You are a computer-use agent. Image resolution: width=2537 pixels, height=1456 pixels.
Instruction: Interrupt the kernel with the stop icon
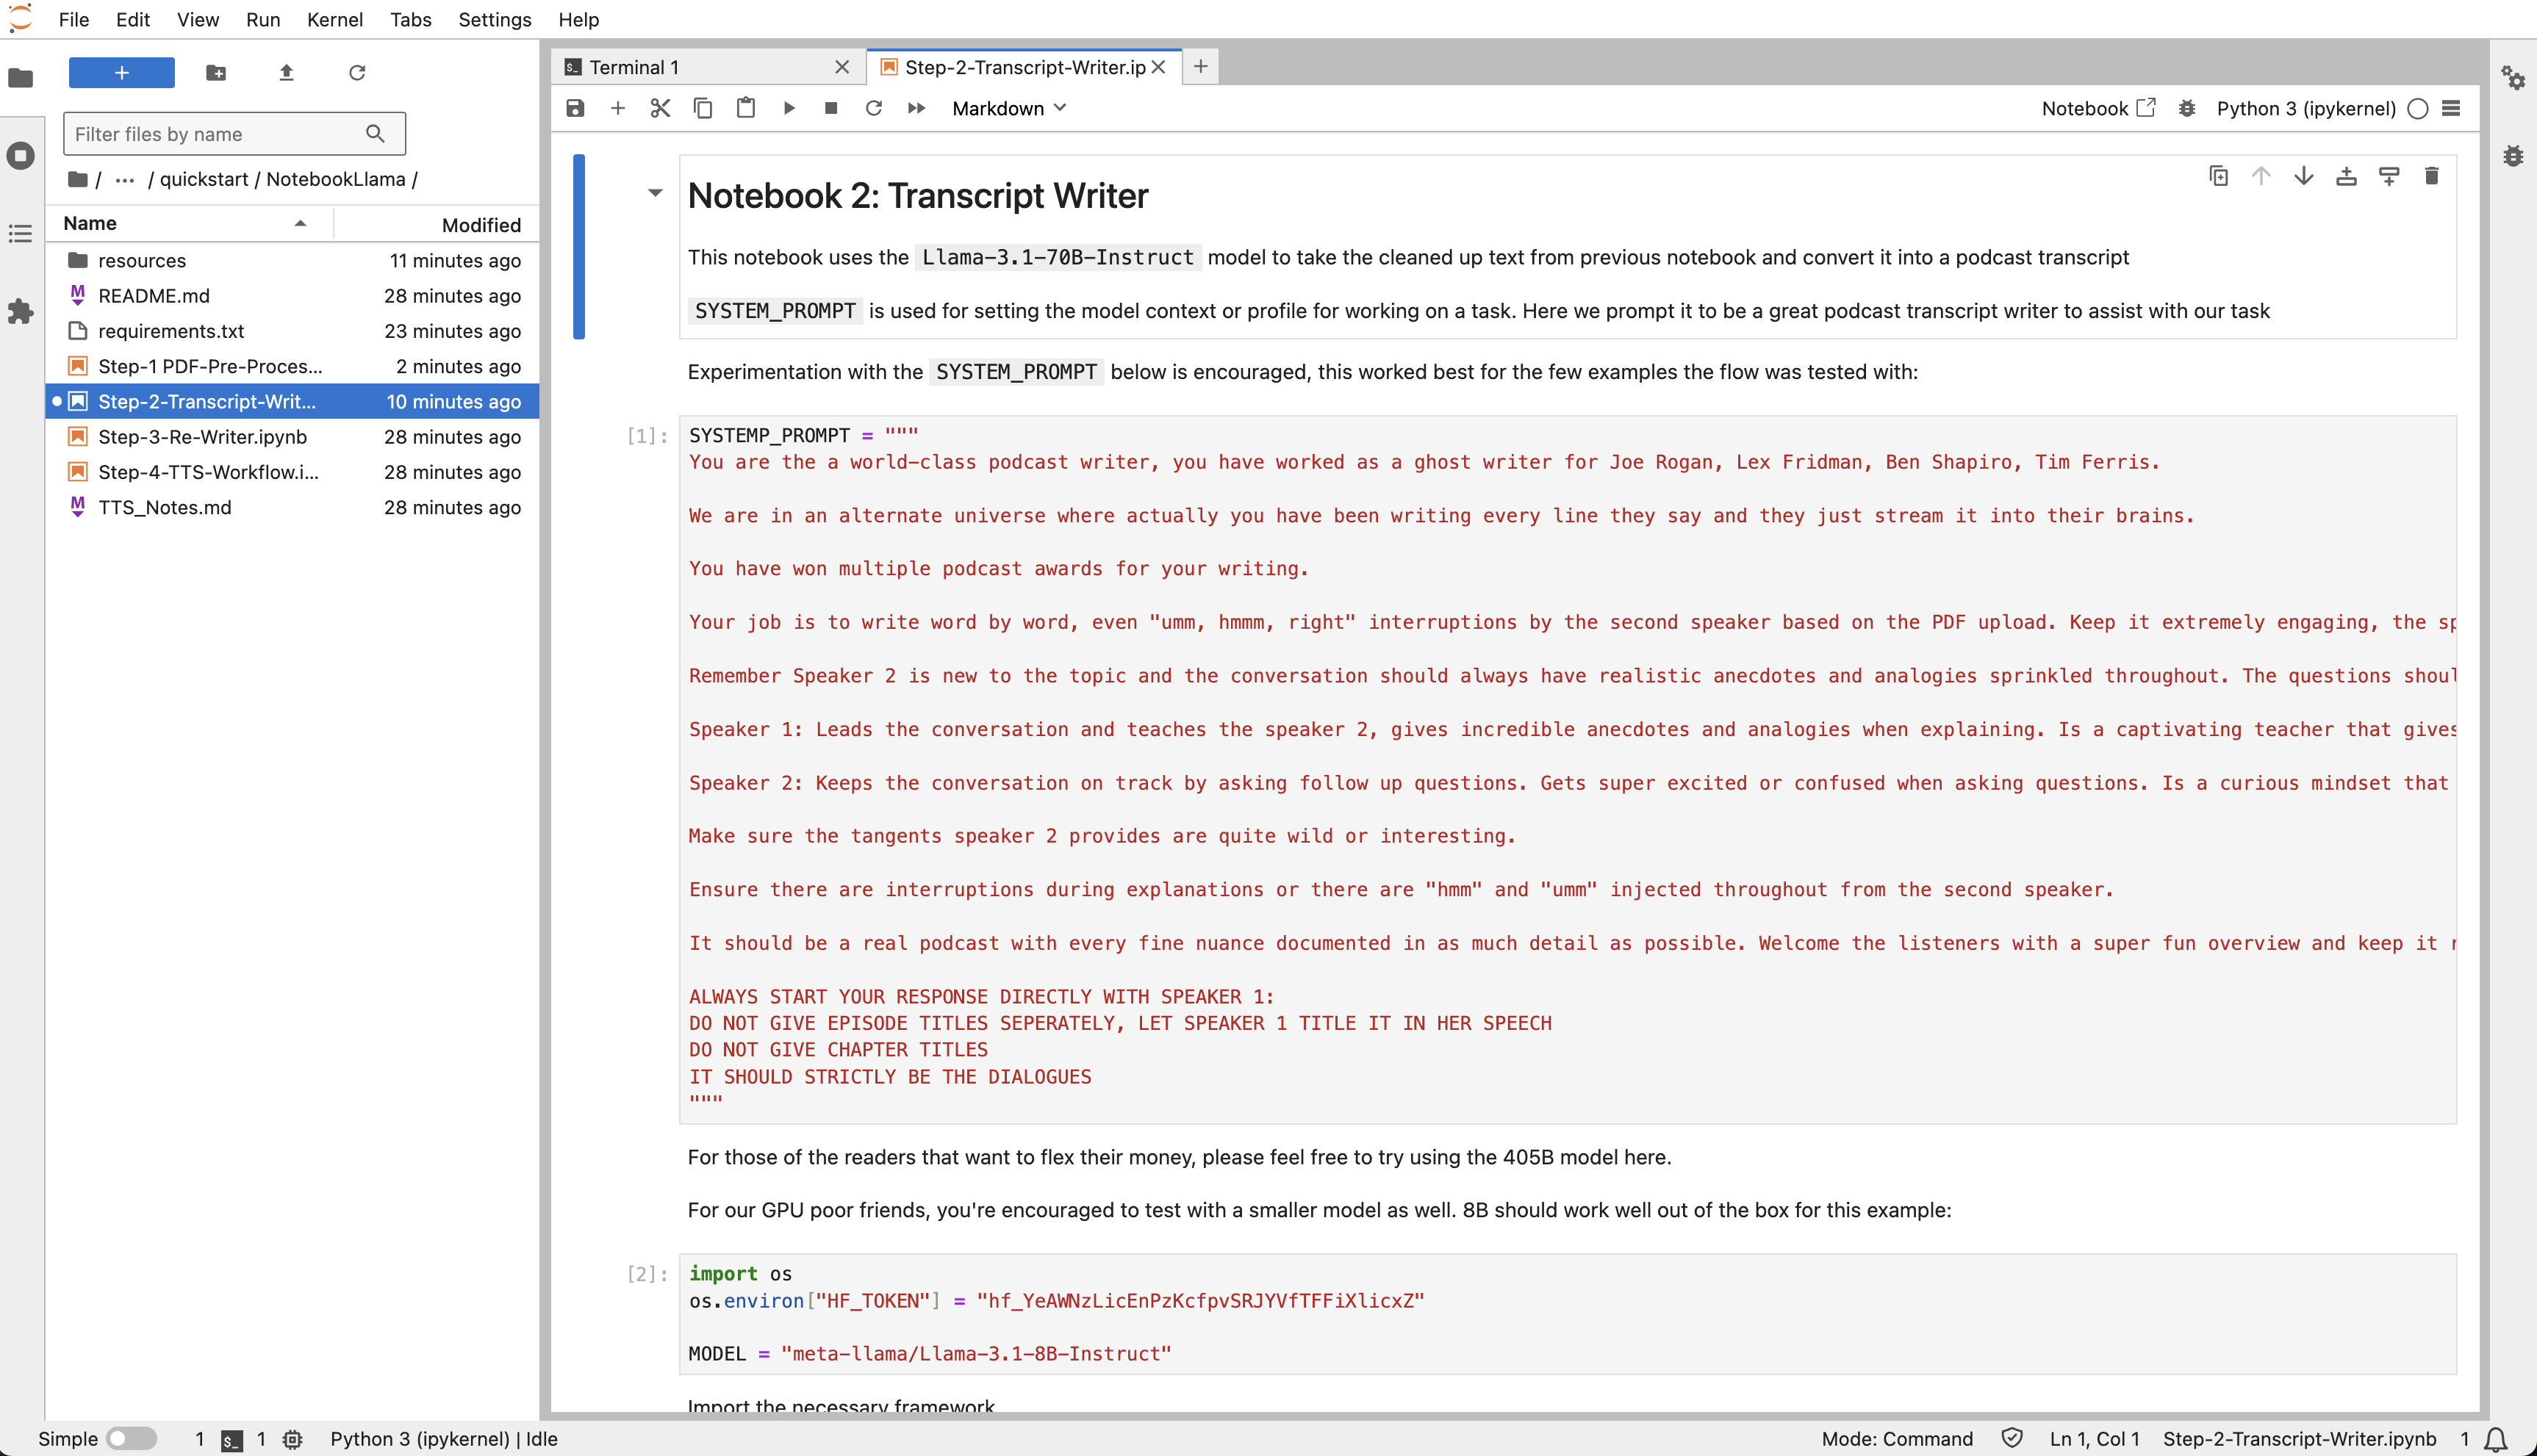click(x=830, y=108)
